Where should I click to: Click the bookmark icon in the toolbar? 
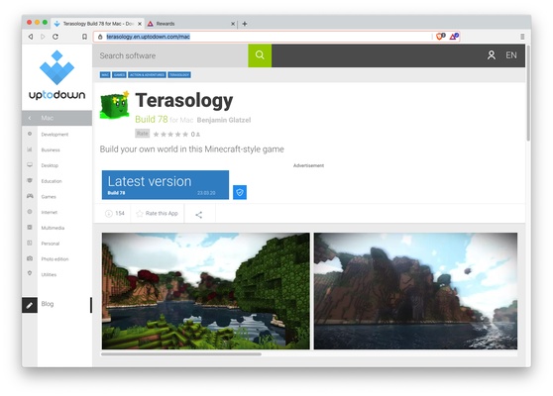point(84,37)
